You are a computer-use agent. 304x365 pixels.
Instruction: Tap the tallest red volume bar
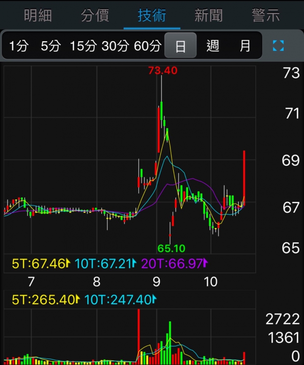(138, 337)
